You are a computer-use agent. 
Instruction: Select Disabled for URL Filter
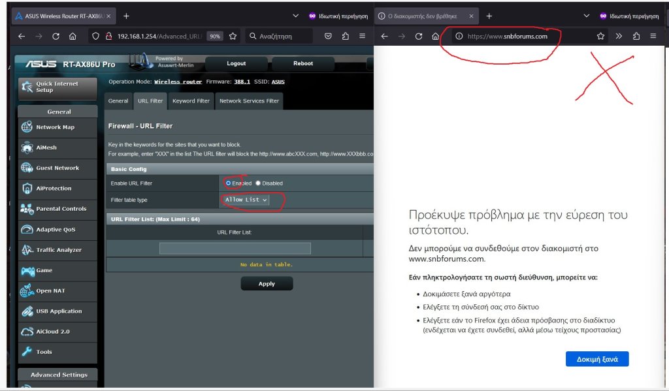tap(258, 183)
